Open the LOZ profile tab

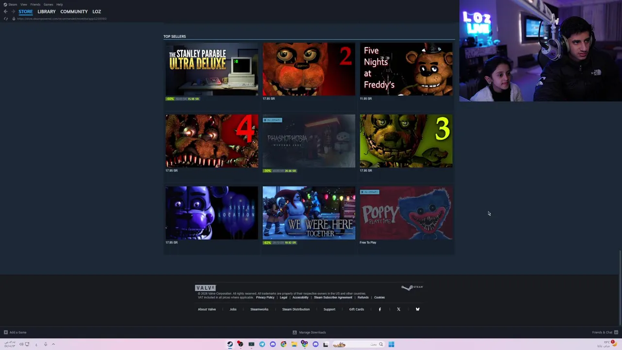[97, 12]
